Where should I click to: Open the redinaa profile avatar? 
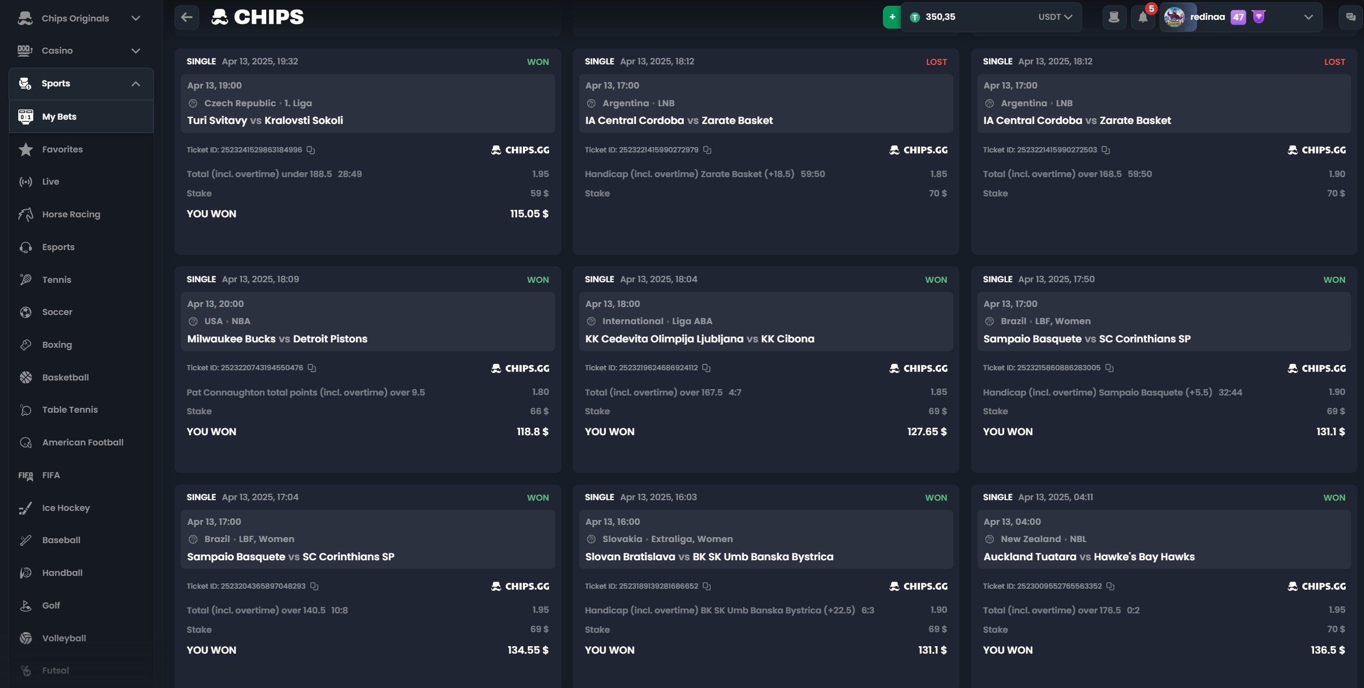1174,17
